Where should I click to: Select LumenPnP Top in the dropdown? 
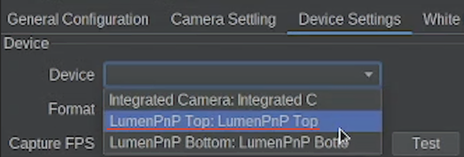point(214,121)
